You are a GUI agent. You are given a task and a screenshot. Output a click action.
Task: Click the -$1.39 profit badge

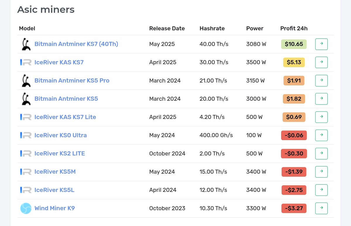point(294,172)
